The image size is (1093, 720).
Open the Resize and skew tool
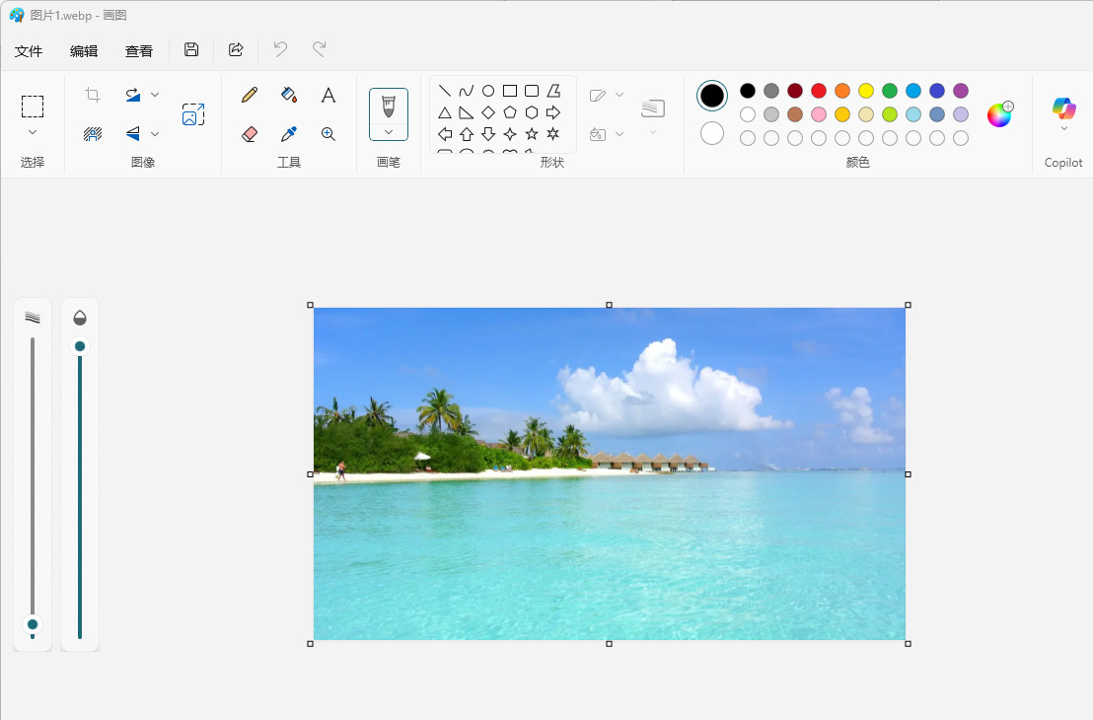coord(193,114)
